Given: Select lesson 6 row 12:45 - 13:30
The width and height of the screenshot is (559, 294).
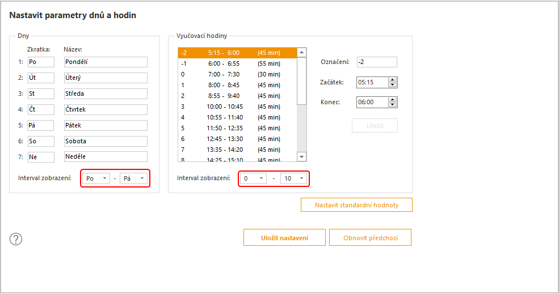Looking at the screenshot, I should pos(237,139).
